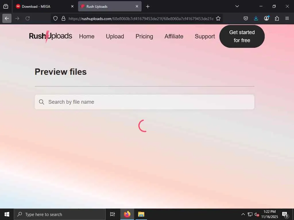Open the Upload nav link
Screen dimensions: 294x220
click(115, 36)
